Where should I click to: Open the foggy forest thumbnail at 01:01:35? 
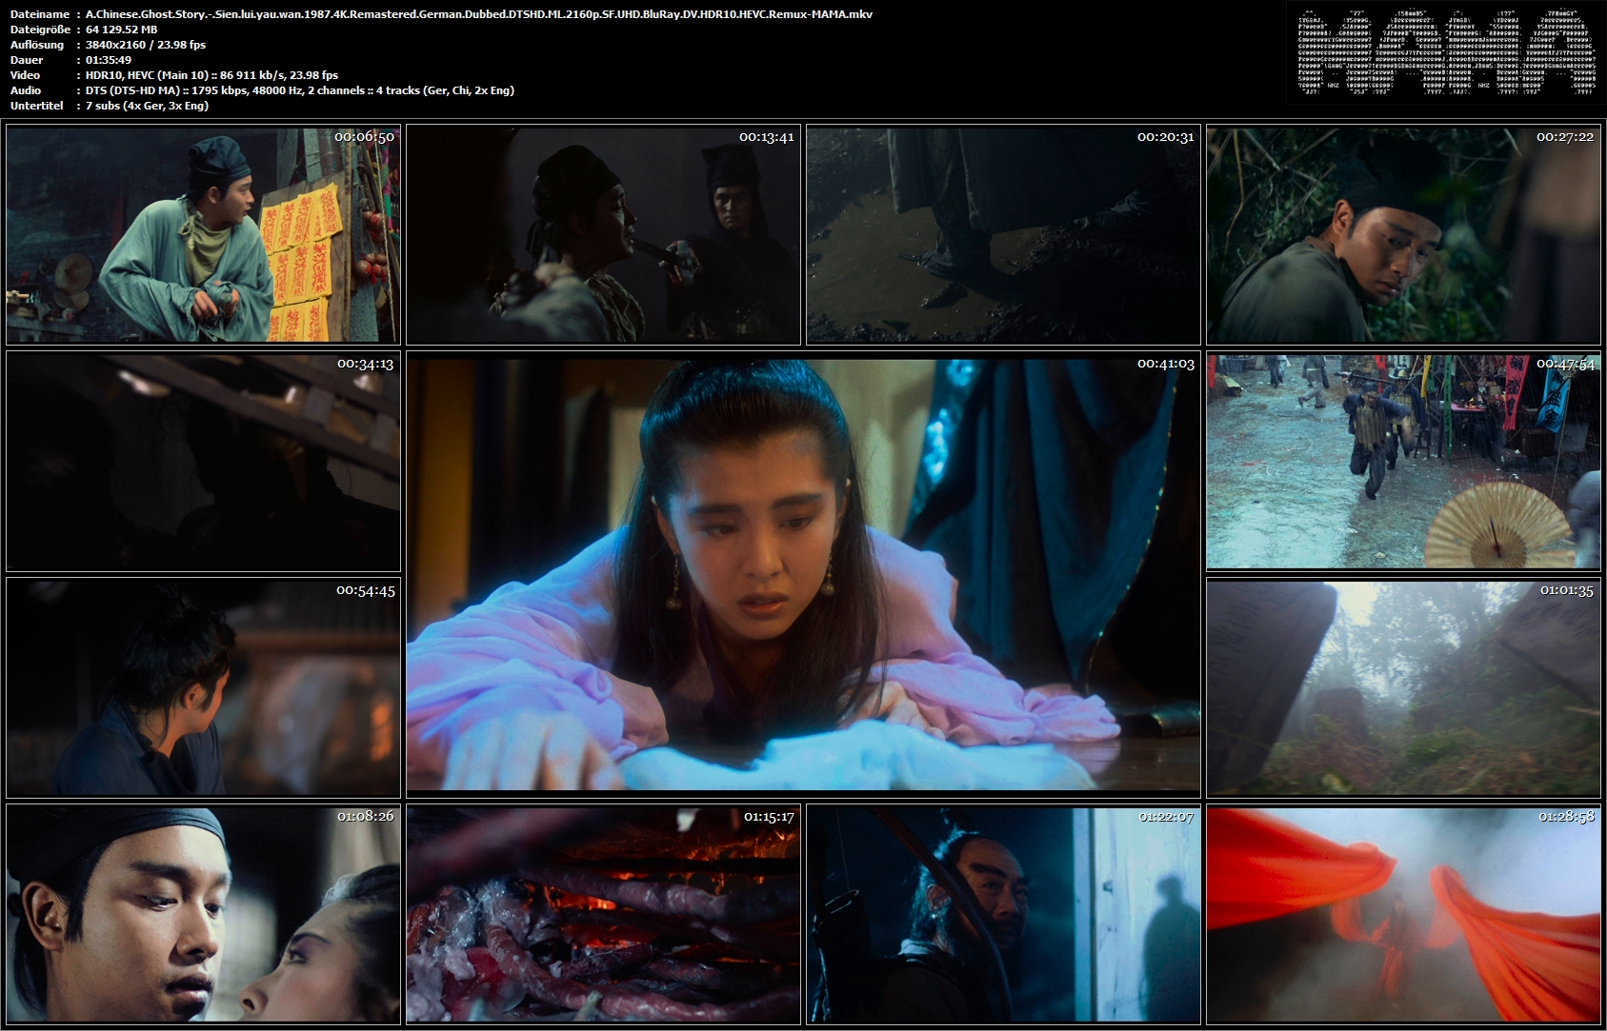click(1403, 688)
